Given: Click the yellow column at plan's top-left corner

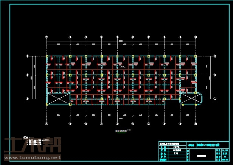Looking at the screenshot, I should point(47,57).
